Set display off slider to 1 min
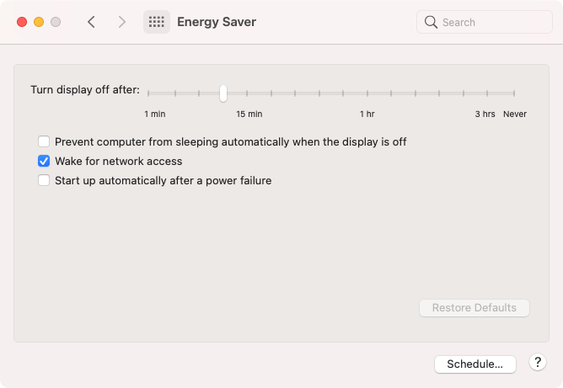This screenshot has height=388, width=563. point(148,93)
